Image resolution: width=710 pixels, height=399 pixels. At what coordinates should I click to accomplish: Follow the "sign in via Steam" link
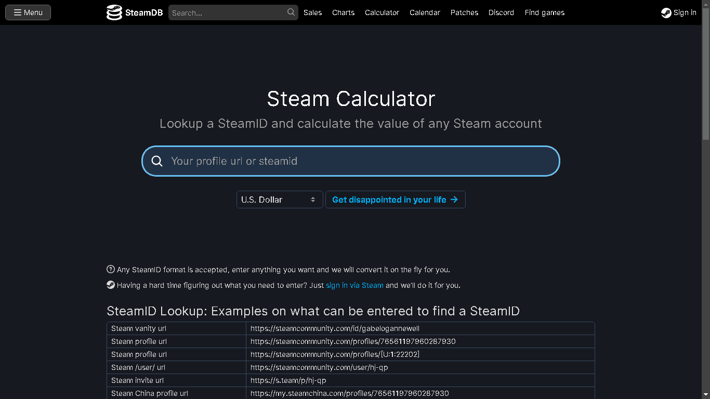354,285
